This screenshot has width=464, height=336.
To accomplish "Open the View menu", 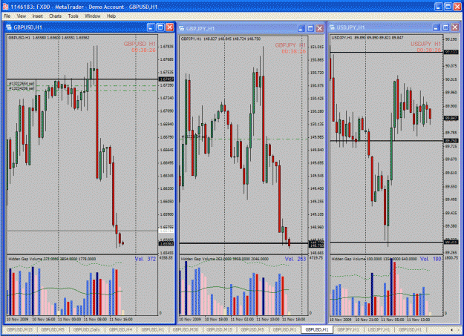I will coord(22,16).
